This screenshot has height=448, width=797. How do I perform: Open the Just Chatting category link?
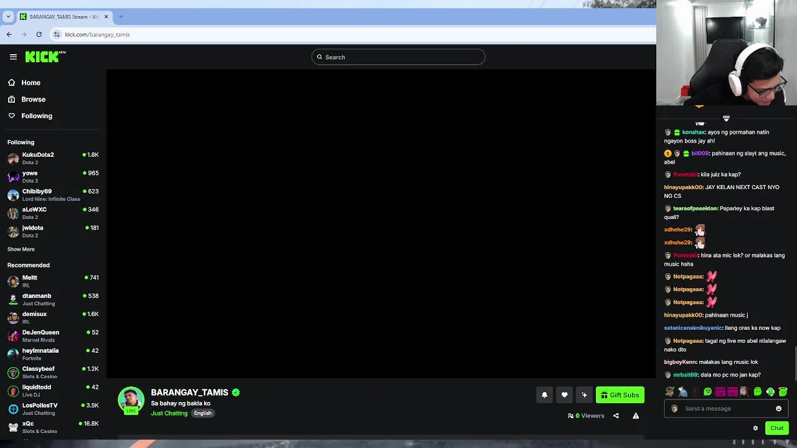coord(169,413)
